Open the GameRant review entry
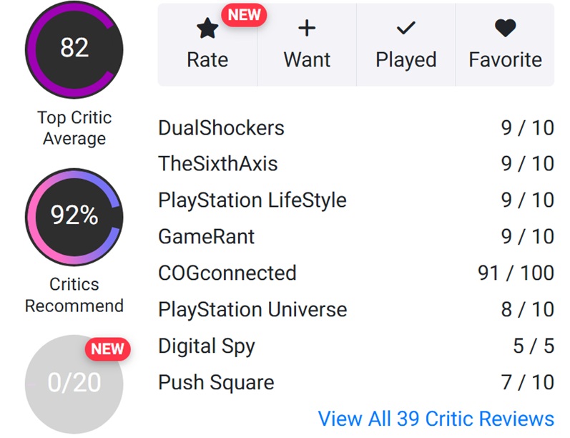Screen dimensions: 570x438 pos(356,236)
